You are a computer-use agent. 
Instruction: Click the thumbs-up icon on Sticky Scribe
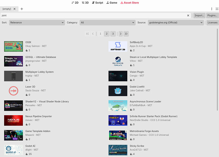[x=131, y=154]
